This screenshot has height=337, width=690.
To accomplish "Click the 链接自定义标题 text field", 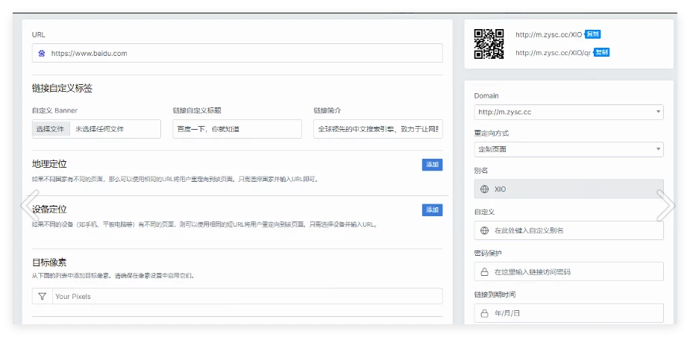I will tap(236, 129).
